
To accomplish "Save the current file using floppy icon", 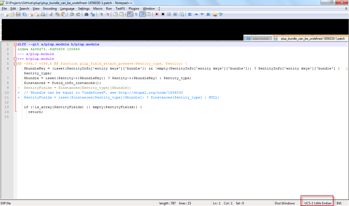I will (18, 14).
